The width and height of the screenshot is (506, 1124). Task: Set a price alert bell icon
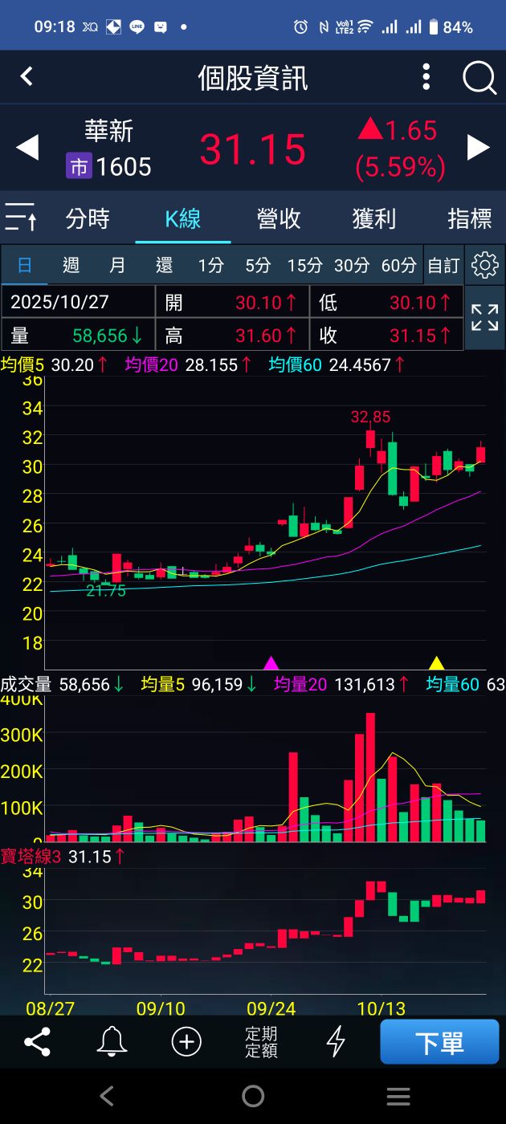point(112,1041)
